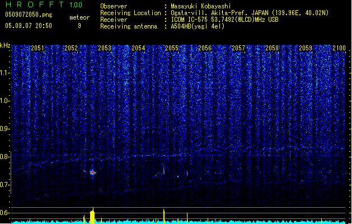Click the observer name Masayuki Kobayashi
This screenshot has width=352, height=224.
[x=201, y=6]
